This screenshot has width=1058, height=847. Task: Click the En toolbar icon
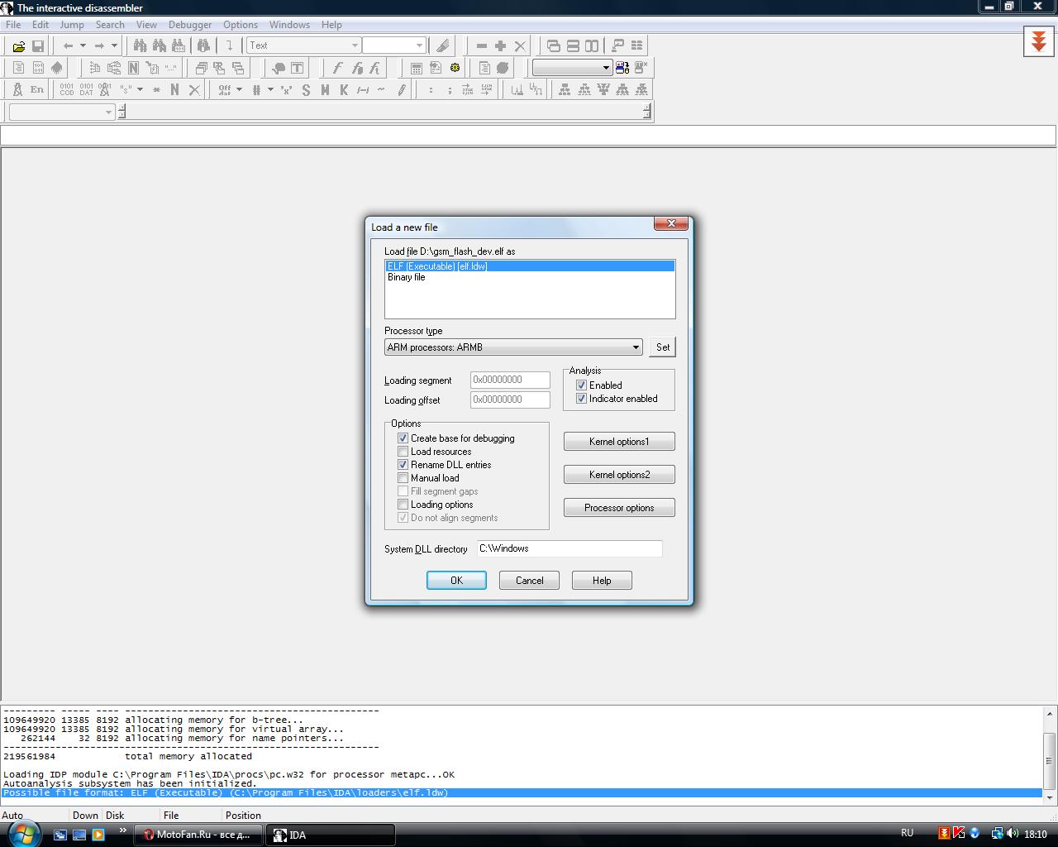point(36,89)
